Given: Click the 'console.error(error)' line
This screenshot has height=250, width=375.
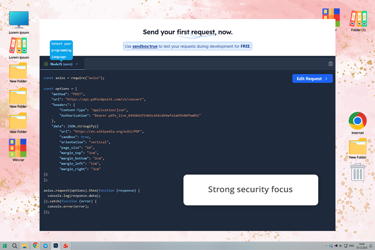Looking at the screenshot, I should coord(68,206).
